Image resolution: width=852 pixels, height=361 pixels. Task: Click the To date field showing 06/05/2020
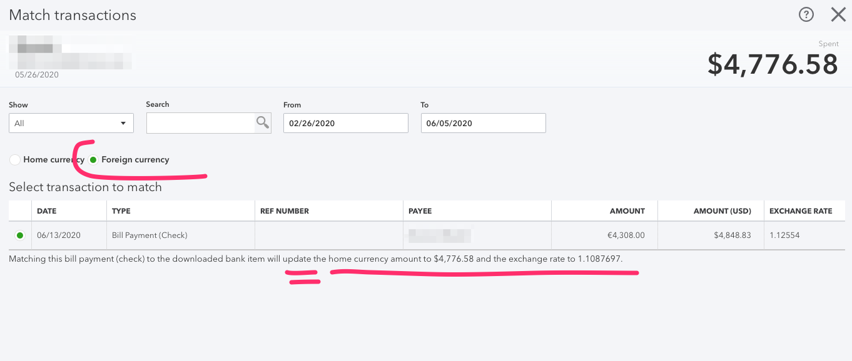(x=483, y=122)
